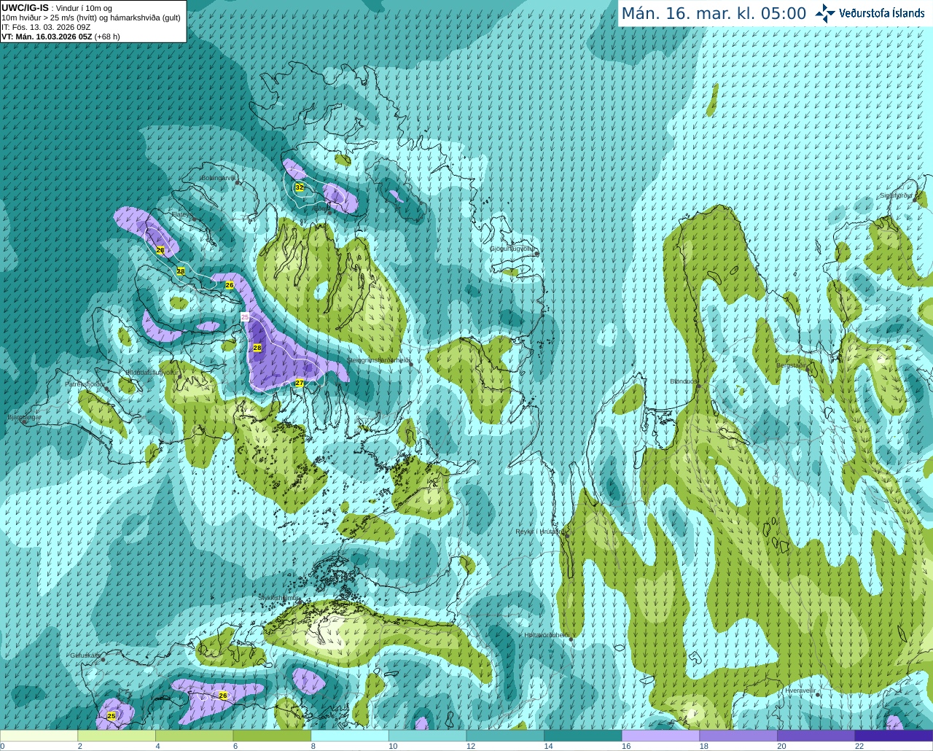This screenshot has width=933, height=751.
Task: Click the 4–6 m/s legend swatch
Action: (x=194, y=736)
